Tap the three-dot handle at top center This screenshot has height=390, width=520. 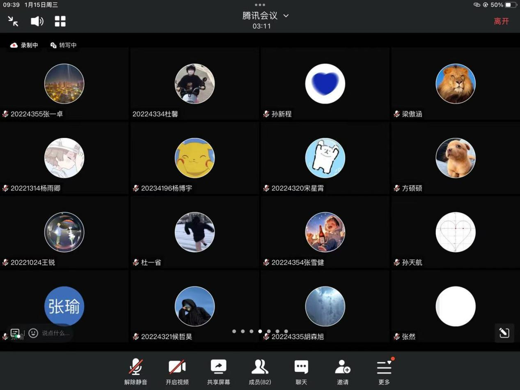coord(260,5)
